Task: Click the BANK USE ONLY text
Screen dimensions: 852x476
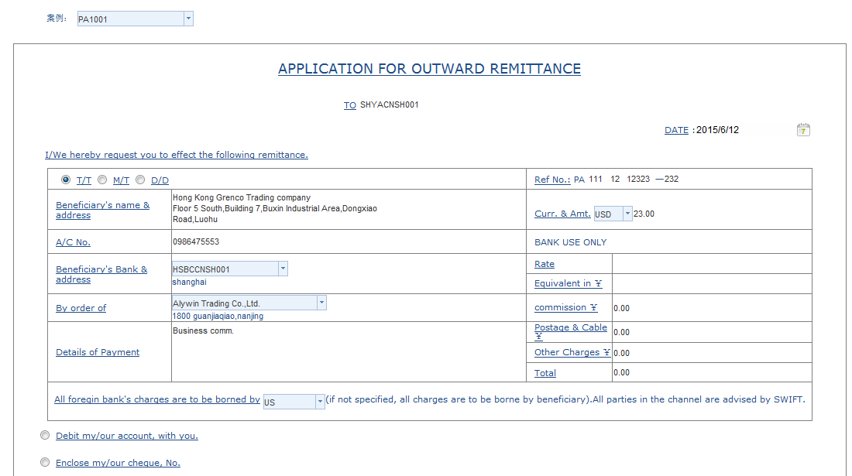Action: [x=571, y=242]
